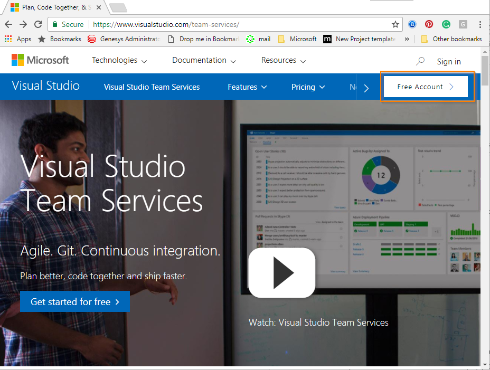Expand the Technologies menu

pos(119,60)
